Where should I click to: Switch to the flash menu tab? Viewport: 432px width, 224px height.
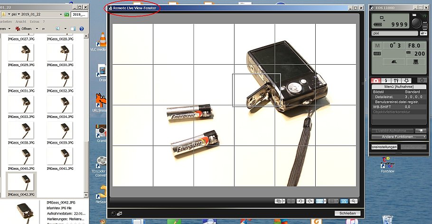coord(386,80)
